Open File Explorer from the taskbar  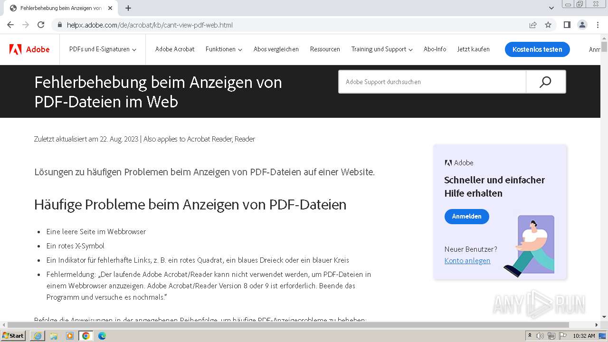pyautogui.click(x=54, y=336)
